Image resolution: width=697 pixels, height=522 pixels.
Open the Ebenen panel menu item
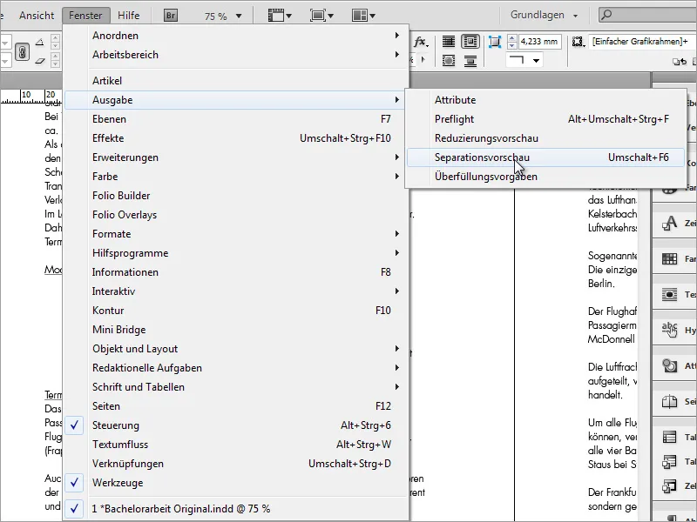(x=236, y=119)
